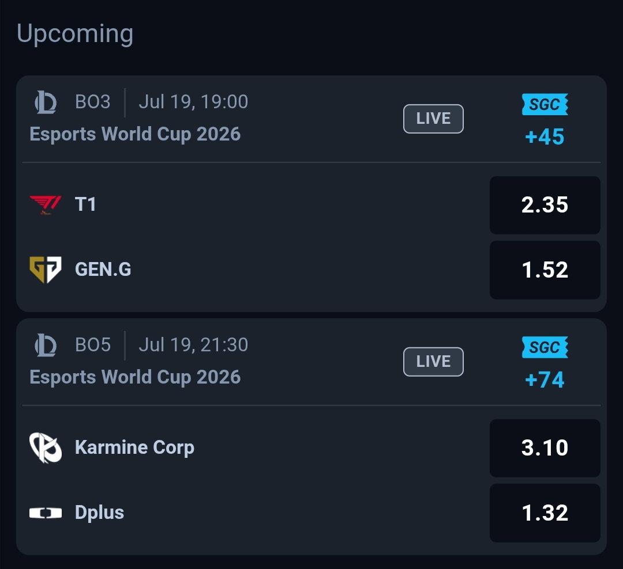Expand +74 more markets

coord(545,380)
